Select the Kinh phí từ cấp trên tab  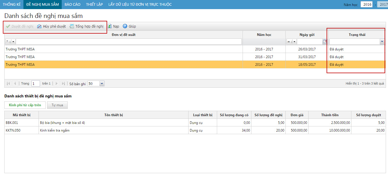point(25,105)
